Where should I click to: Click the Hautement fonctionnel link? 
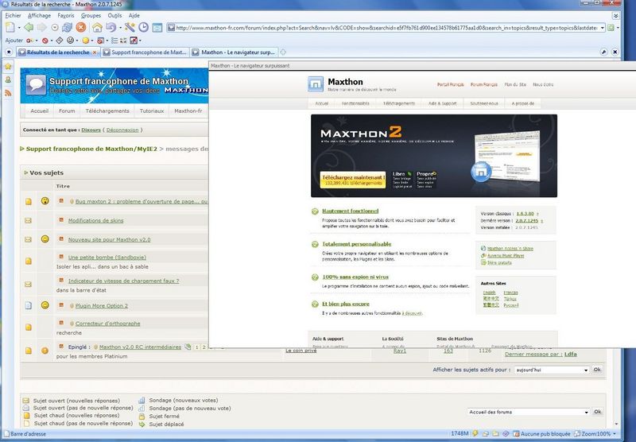351,211
